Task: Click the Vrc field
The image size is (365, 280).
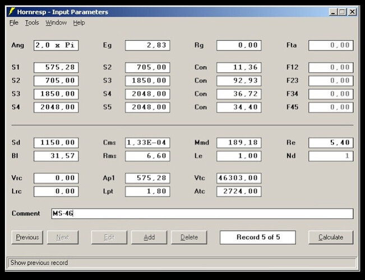Action: pyautogui.click(x=56, y=178)
